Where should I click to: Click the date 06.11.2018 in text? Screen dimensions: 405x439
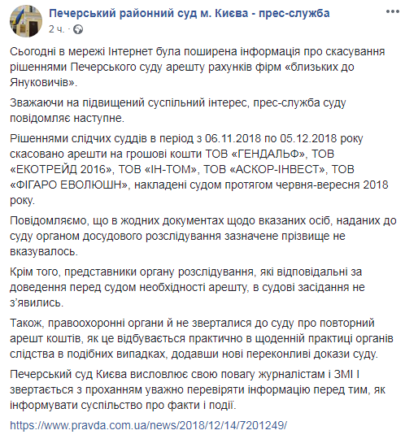point(233,138)
